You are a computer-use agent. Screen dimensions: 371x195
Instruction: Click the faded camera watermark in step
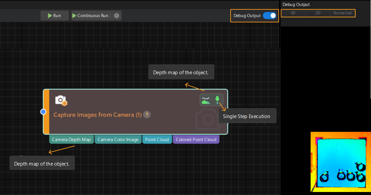point(207,120)
